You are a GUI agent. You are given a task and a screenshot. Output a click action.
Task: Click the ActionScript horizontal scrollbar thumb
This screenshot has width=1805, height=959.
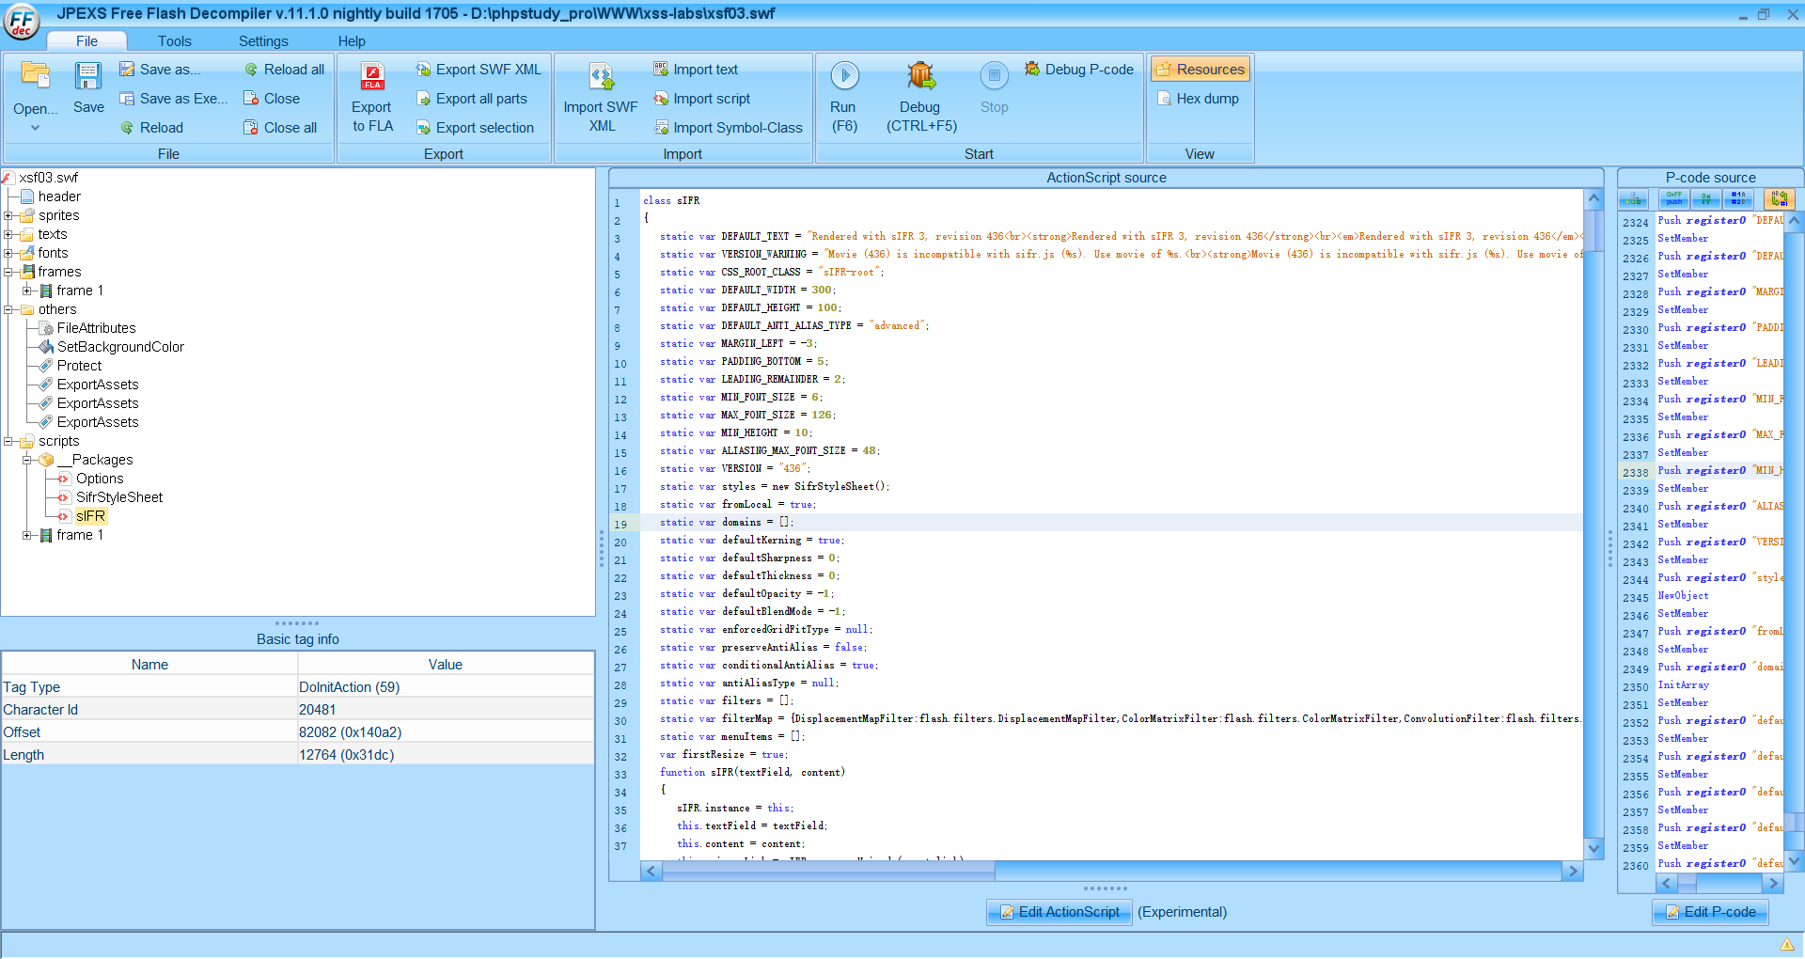(828, 872)
